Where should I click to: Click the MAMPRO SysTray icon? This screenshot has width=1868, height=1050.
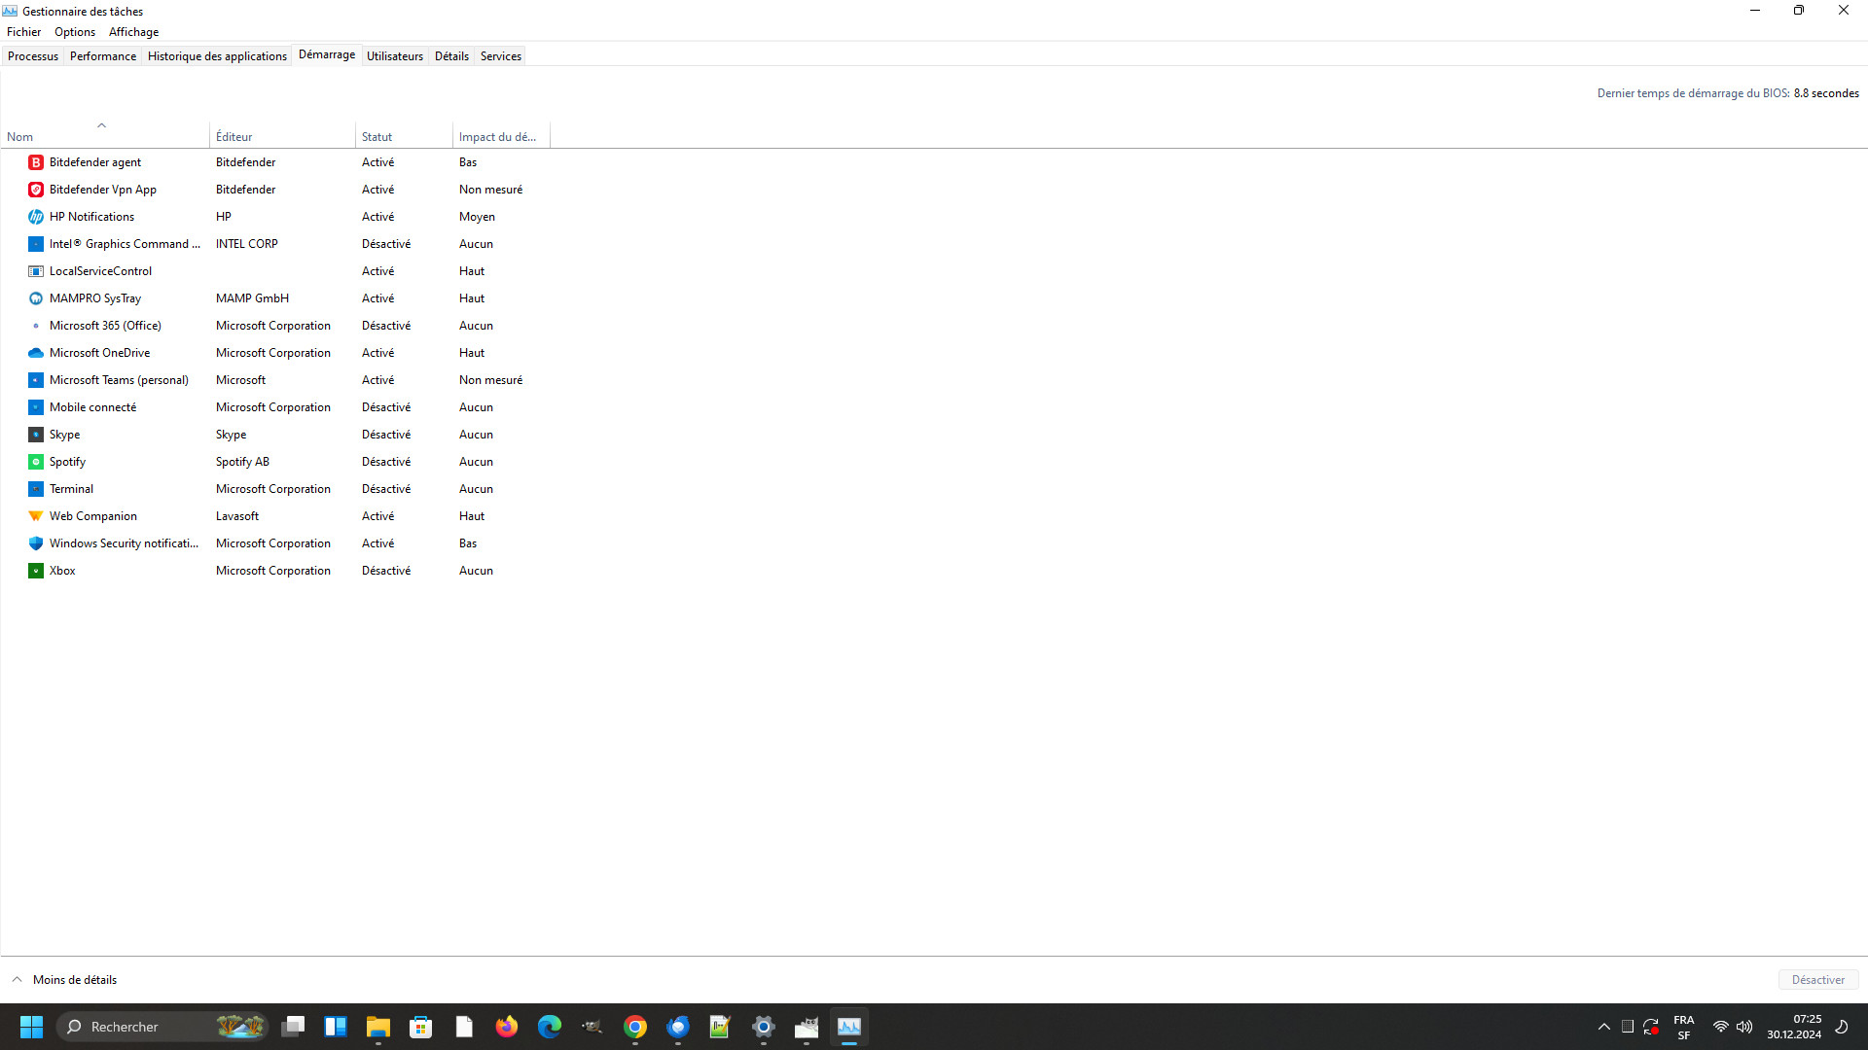tap(36, 298)
